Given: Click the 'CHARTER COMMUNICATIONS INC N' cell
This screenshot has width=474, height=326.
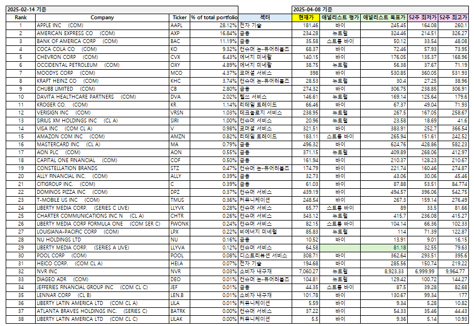Looking at the screenshot, I should tap(102, 216).
